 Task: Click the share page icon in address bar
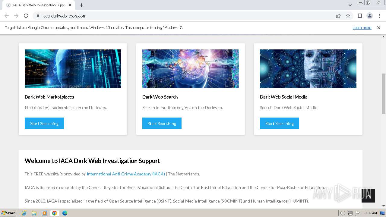point(338,16)
